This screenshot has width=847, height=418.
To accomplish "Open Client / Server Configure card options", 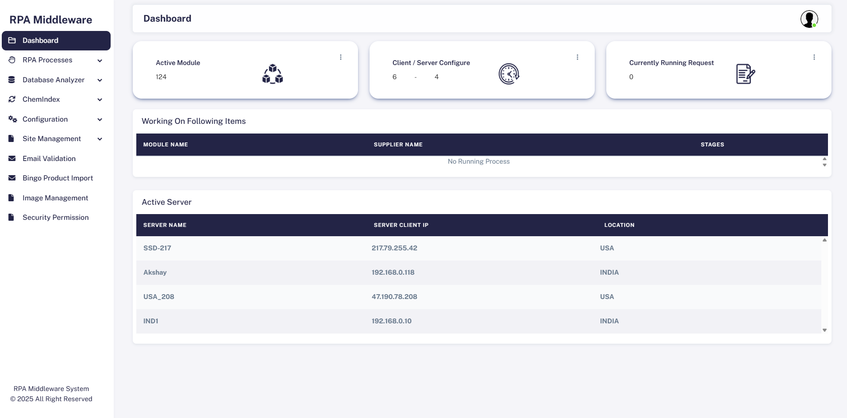I will 577,57.
